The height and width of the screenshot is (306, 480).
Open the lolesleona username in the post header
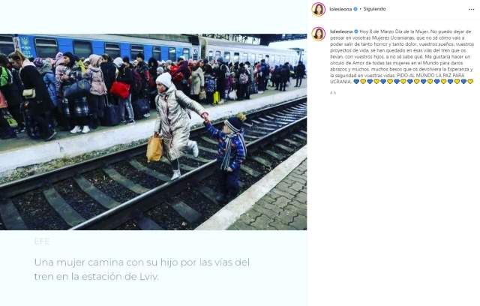pyautogui.click(x=340, y=9)
